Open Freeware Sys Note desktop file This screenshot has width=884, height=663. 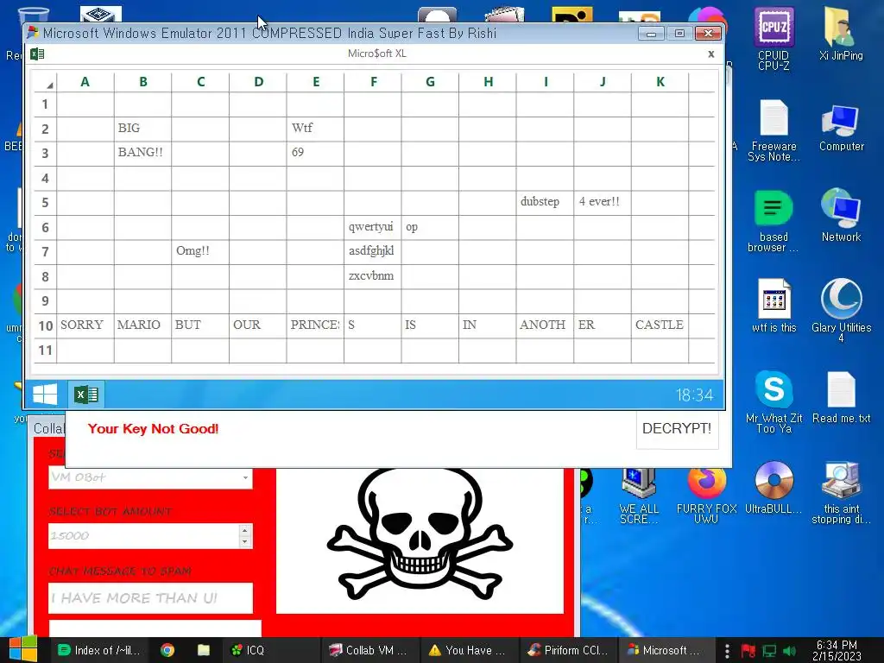click(773, 130)
